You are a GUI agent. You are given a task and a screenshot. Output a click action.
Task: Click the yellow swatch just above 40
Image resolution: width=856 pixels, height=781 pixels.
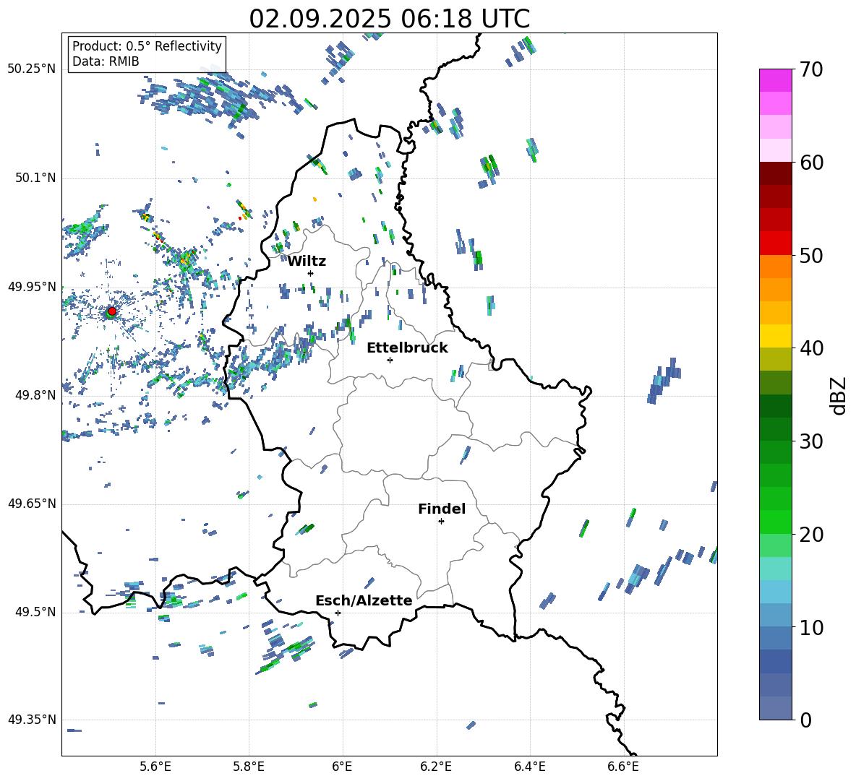coord(775,336)
